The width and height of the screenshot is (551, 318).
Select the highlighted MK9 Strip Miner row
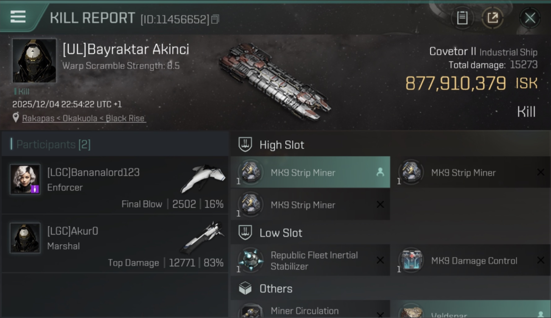[310, 172]
